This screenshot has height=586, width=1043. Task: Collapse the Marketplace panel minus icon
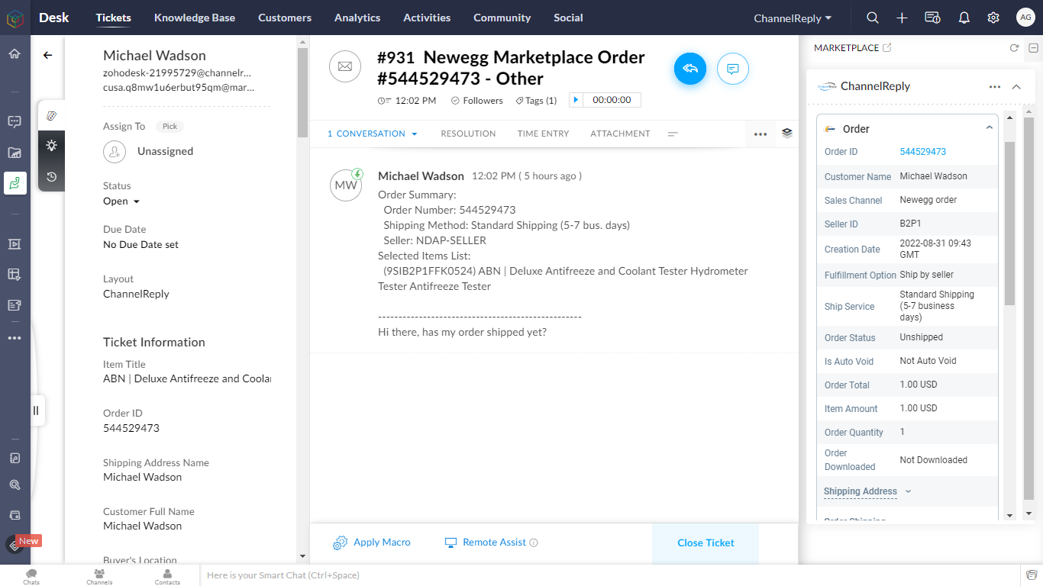point(1033,48)
